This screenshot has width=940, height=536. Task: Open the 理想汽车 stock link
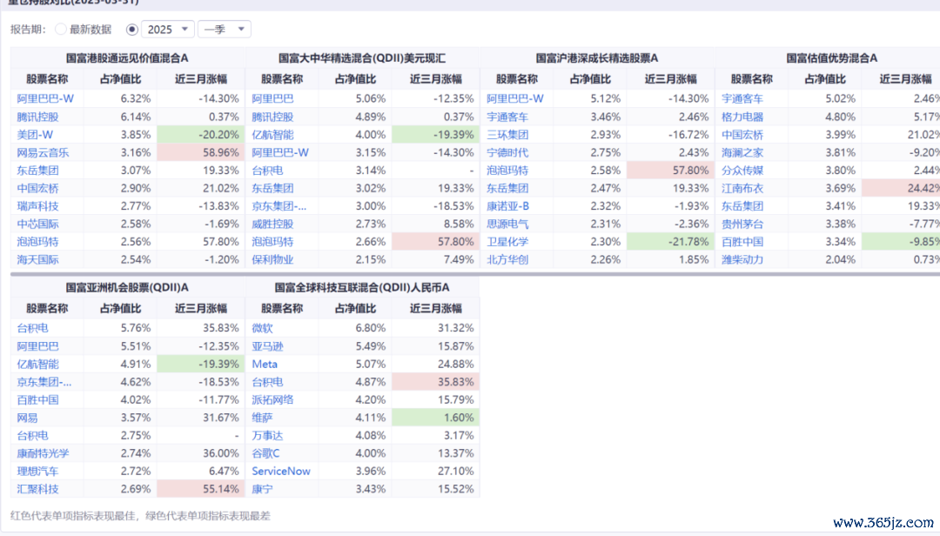(x=37, y=472)
